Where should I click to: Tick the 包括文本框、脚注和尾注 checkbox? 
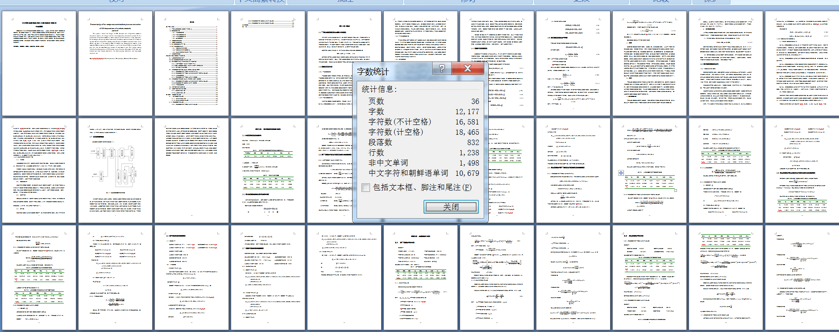(x=366, y=188)
